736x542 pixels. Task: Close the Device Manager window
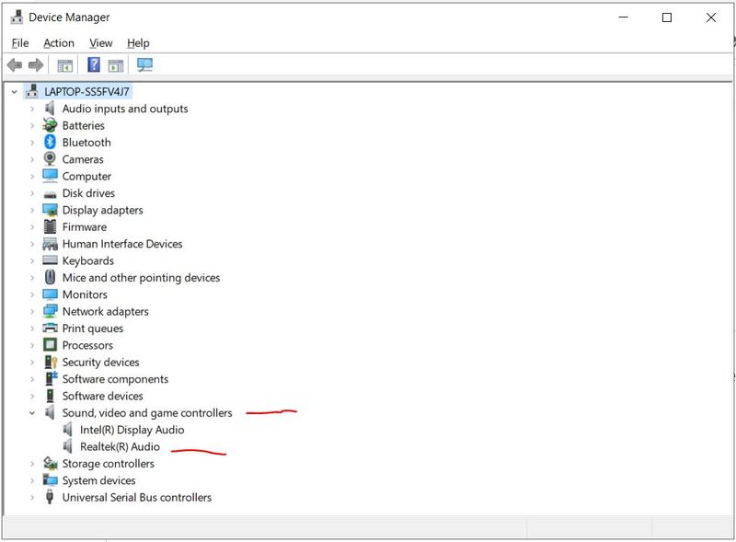pyautogui.click(x=710, y=17)
